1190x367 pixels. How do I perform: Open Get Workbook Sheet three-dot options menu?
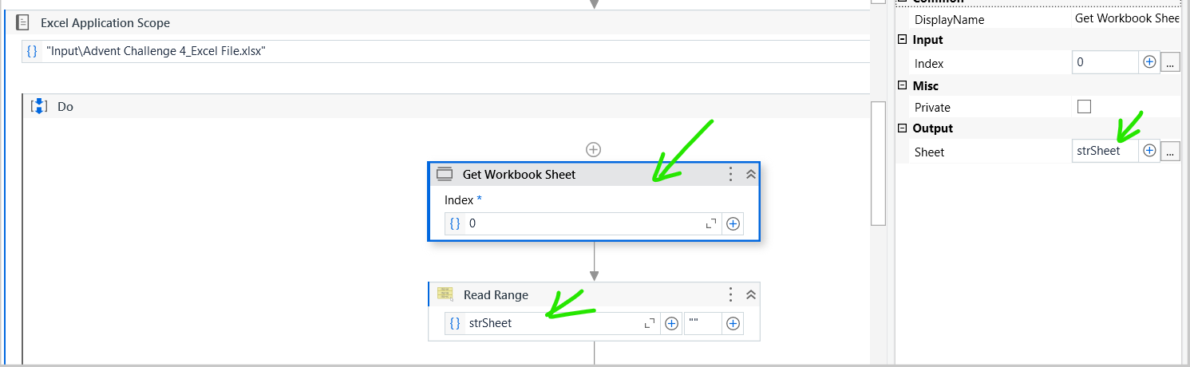[730, 175]
